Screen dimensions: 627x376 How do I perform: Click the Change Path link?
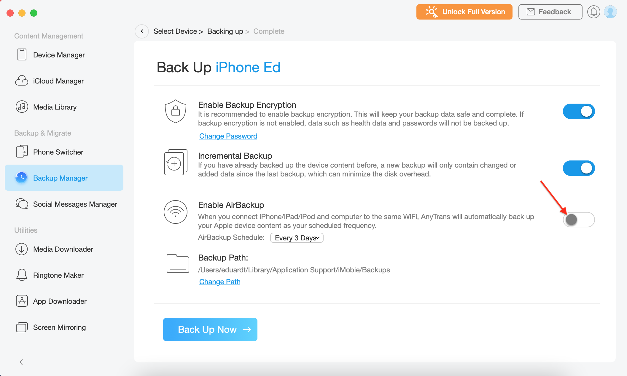[x=220, y=282]
